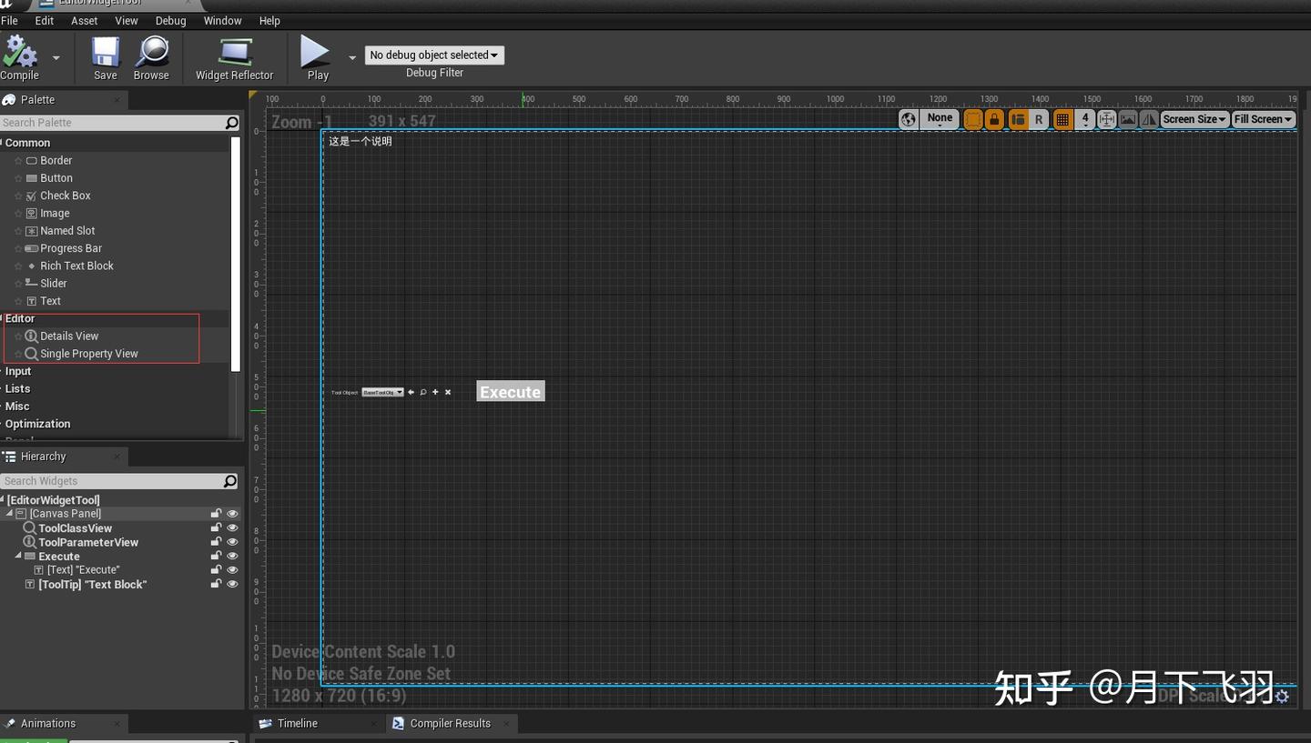1311x743 pixels.
Task: Hide the ToolClassView widget with its eye toggle
Action: pyautogui.click(x=232, y=527)
